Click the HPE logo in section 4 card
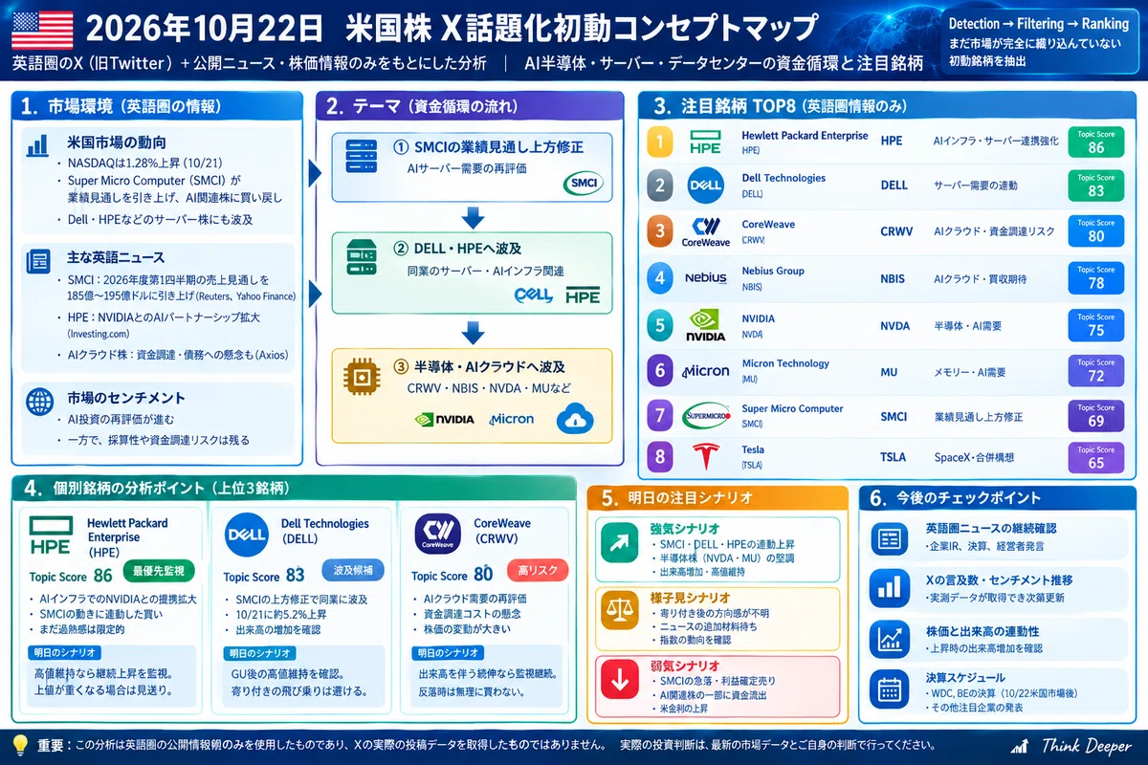This screenshot has height=765, width=1148. [x=52, y=535]
